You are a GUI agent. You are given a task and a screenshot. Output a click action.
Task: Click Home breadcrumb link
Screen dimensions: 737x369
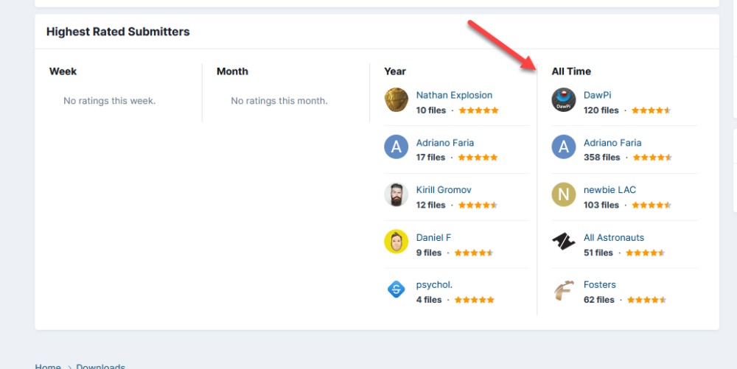[48, 366]
